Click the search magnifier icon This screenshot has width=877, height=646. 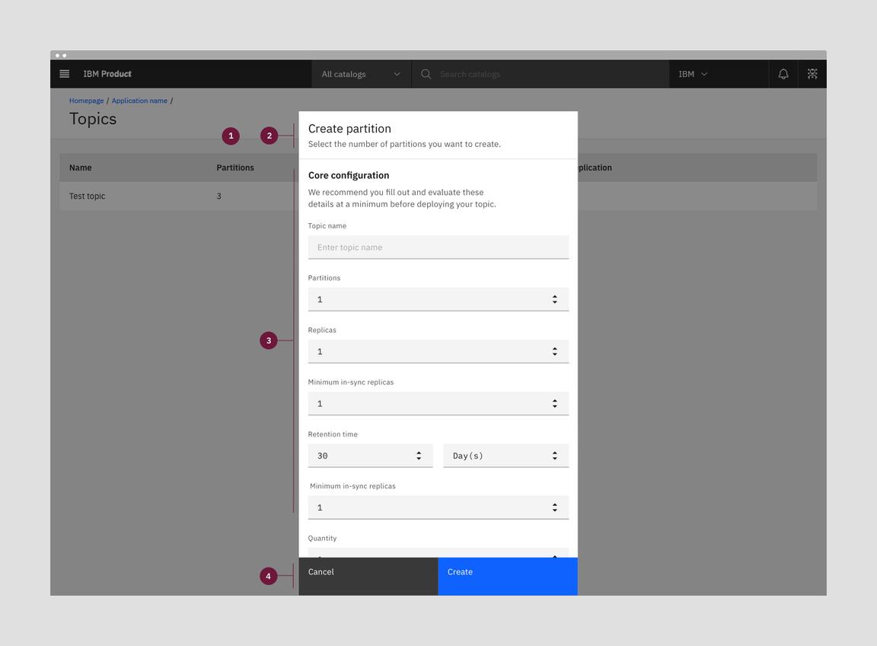click(426, 74)
